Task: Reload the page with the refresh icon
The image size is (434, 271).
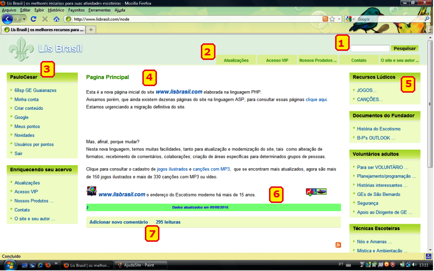Action: tap(33, 19)
